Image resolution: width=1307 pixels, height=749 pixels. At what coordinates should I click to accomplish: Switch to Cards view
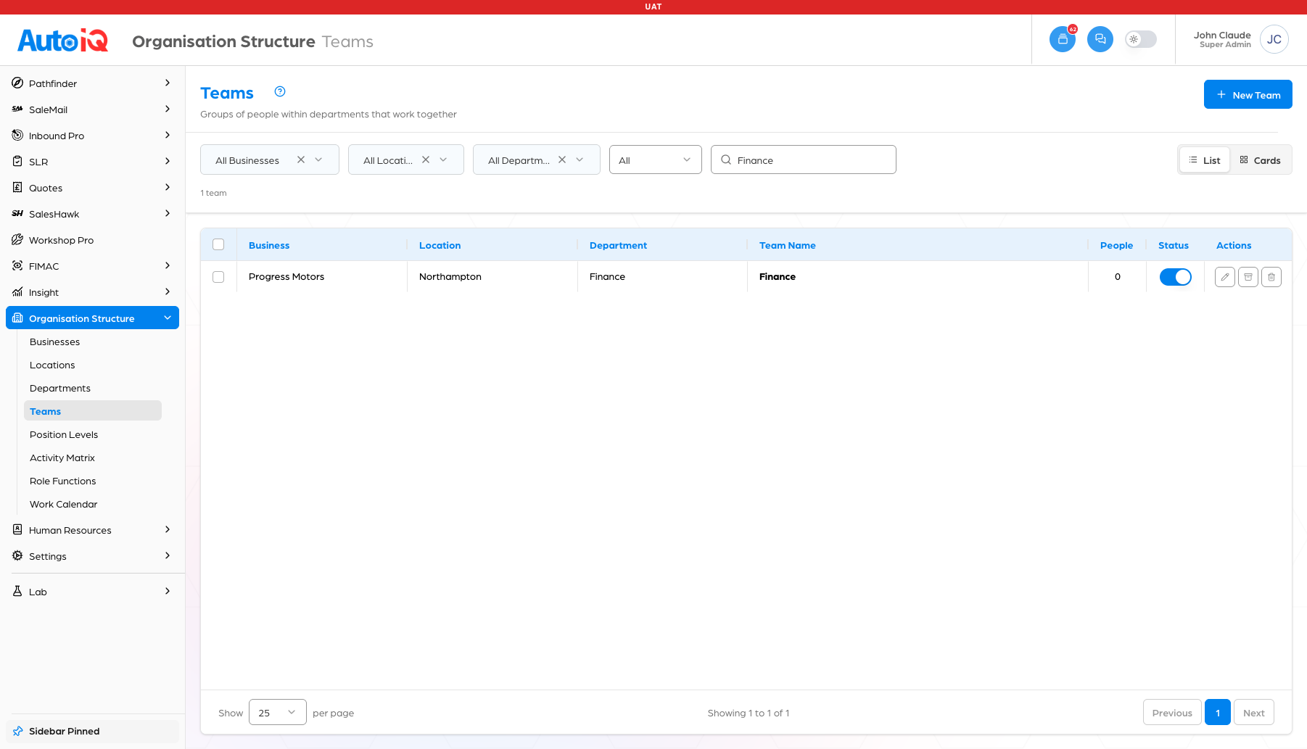click(x=1260, y=160)
